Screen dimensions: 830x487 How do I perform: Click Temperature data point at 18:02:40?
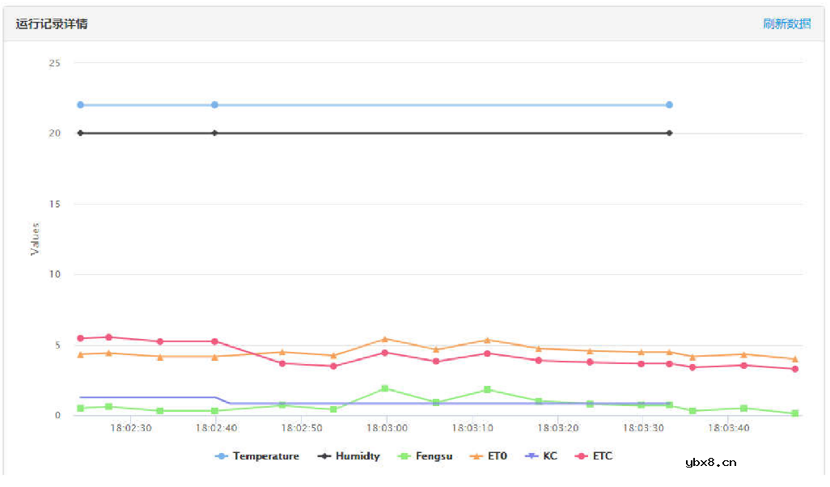pyautogui.click(x=214, y=104)
